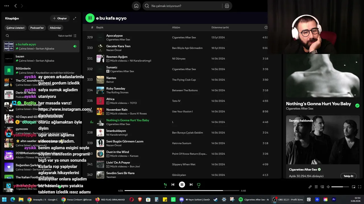The height and width of the screenshot is (204, 364).
Task: Switch to Discord Yayın Sohbet taskbar window
Action: click(x=195, y=199)
